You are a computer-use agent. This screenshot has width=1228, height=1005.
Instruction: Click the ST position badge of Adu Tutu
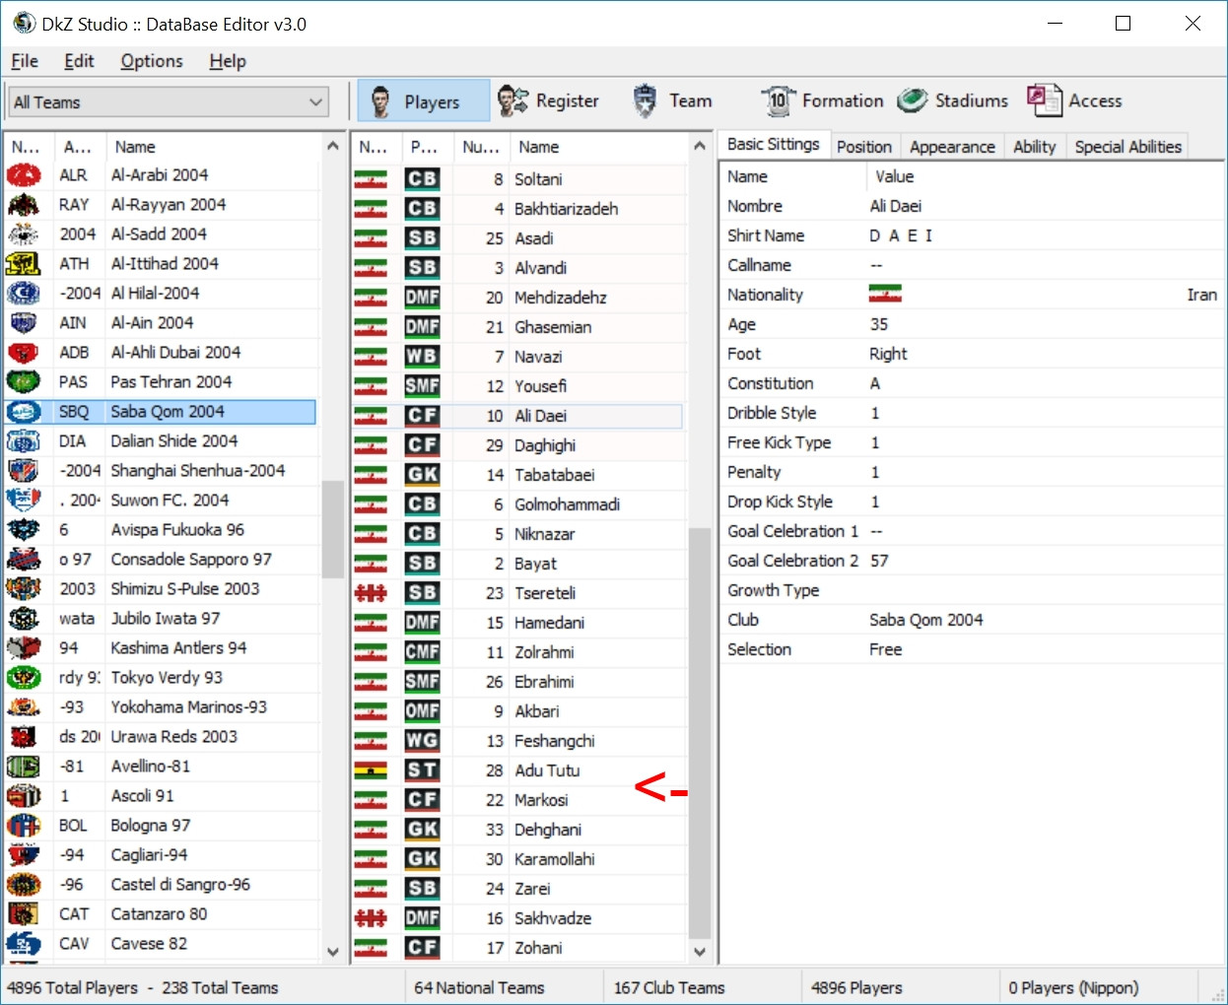click(422, 770)
